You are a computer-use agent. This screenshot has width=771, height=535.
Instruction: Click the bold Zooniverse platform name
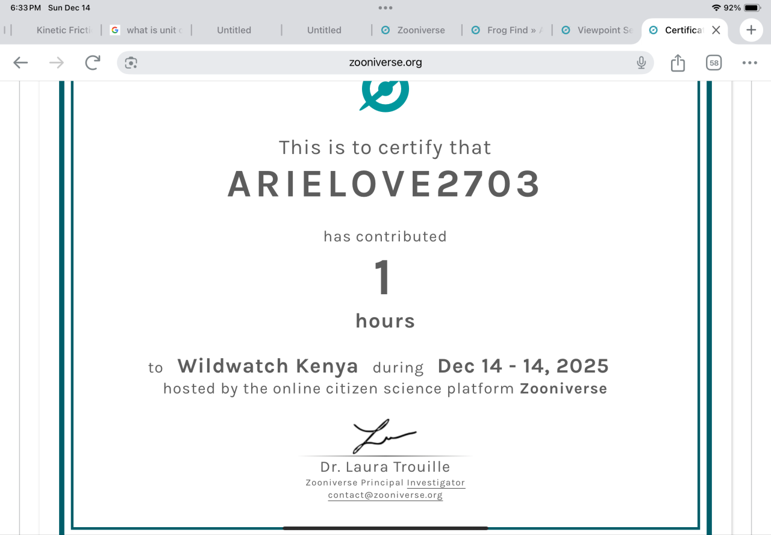(564, 389)
